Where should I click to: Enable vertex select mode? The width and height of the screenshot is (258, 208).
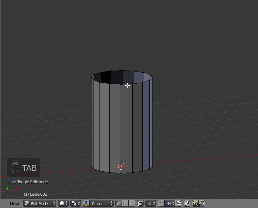[118, 203]
